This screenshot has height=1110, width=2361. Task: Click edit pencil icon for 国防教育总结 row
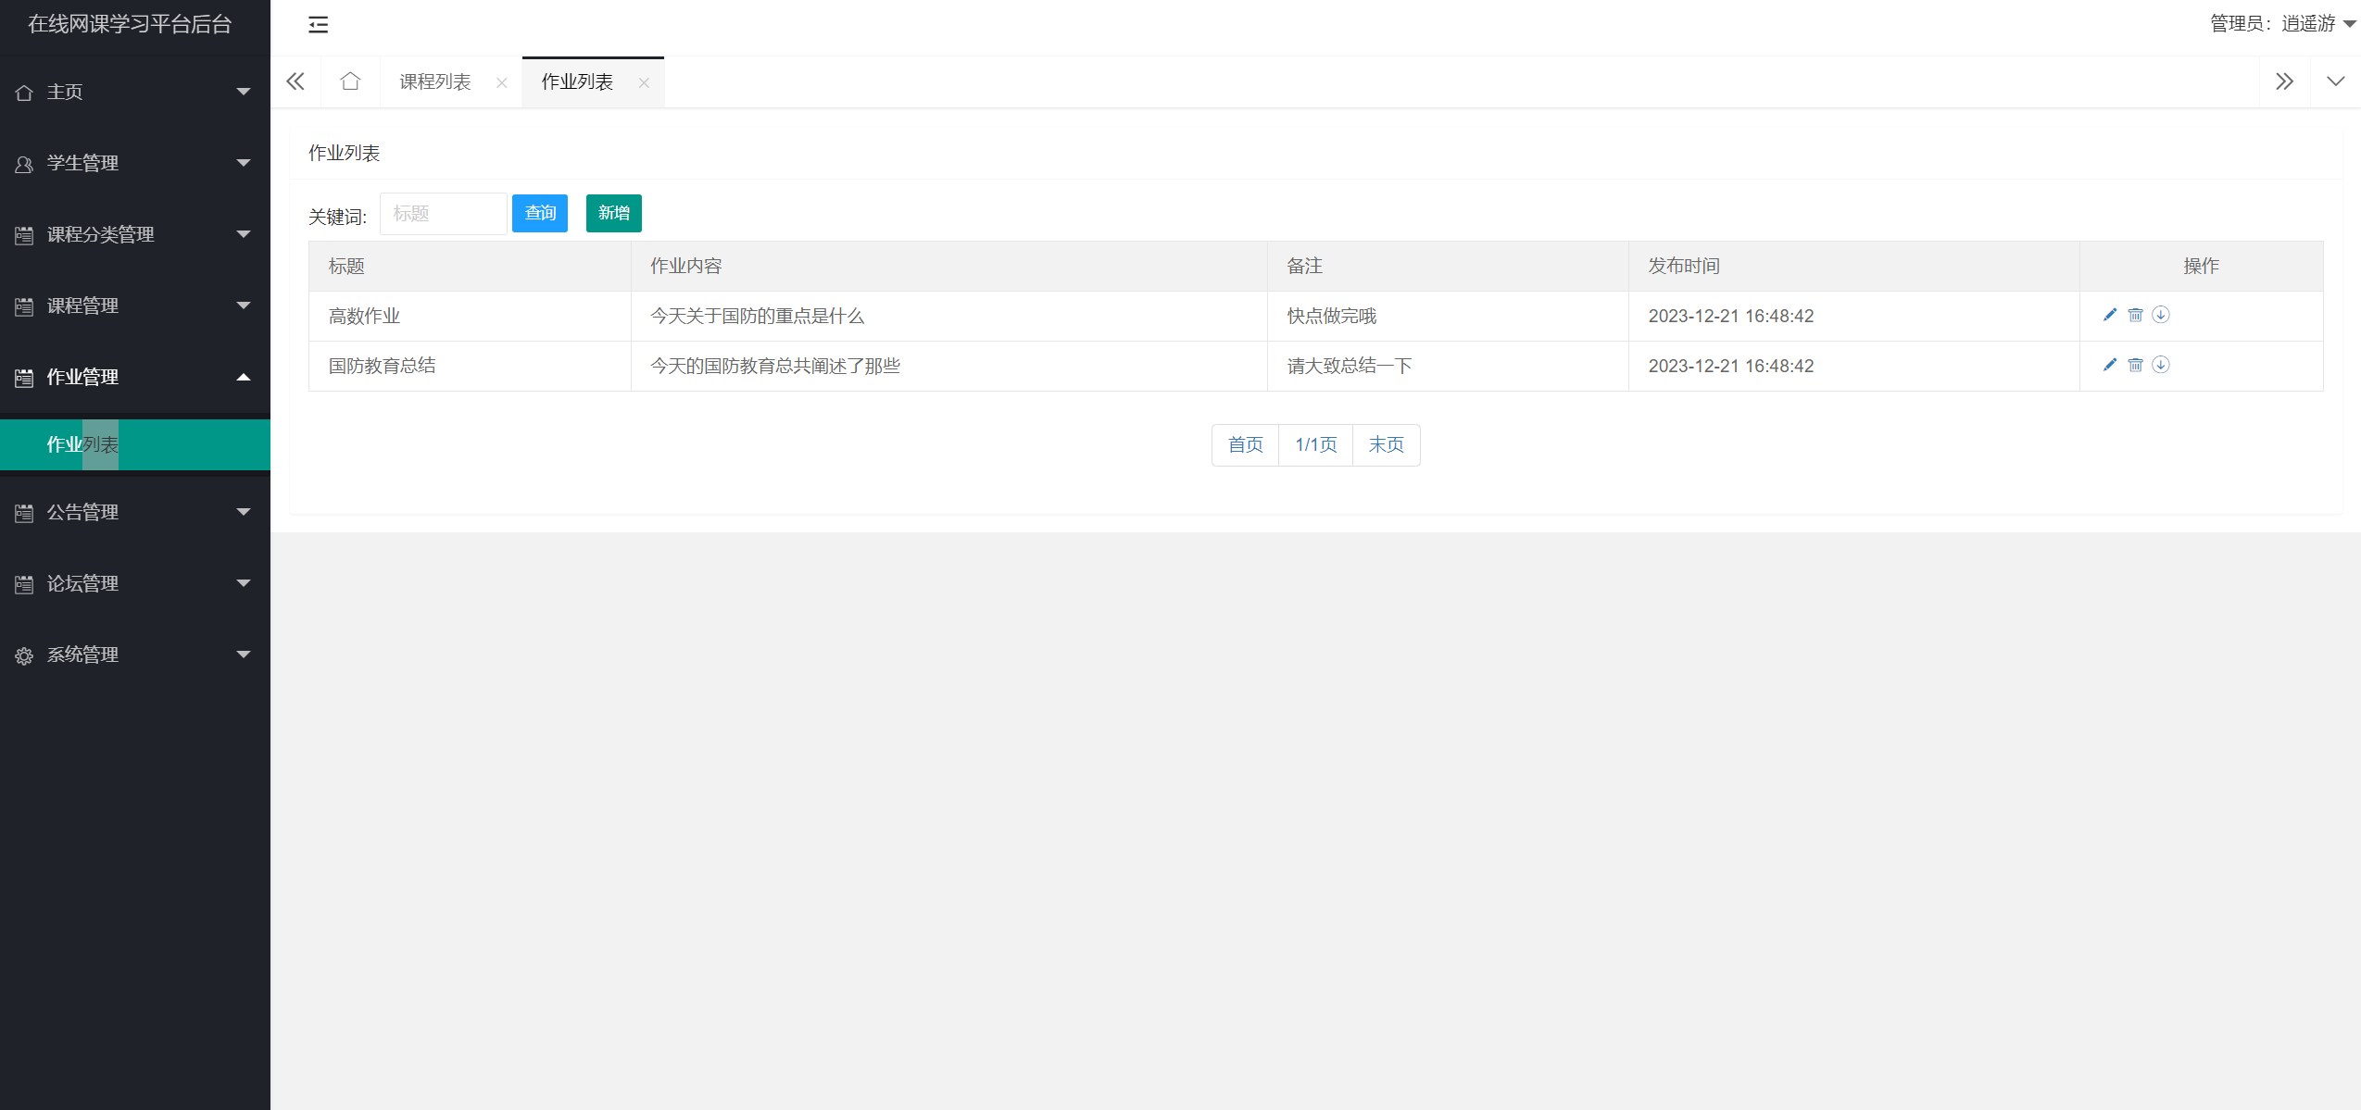pos(2109,365)
